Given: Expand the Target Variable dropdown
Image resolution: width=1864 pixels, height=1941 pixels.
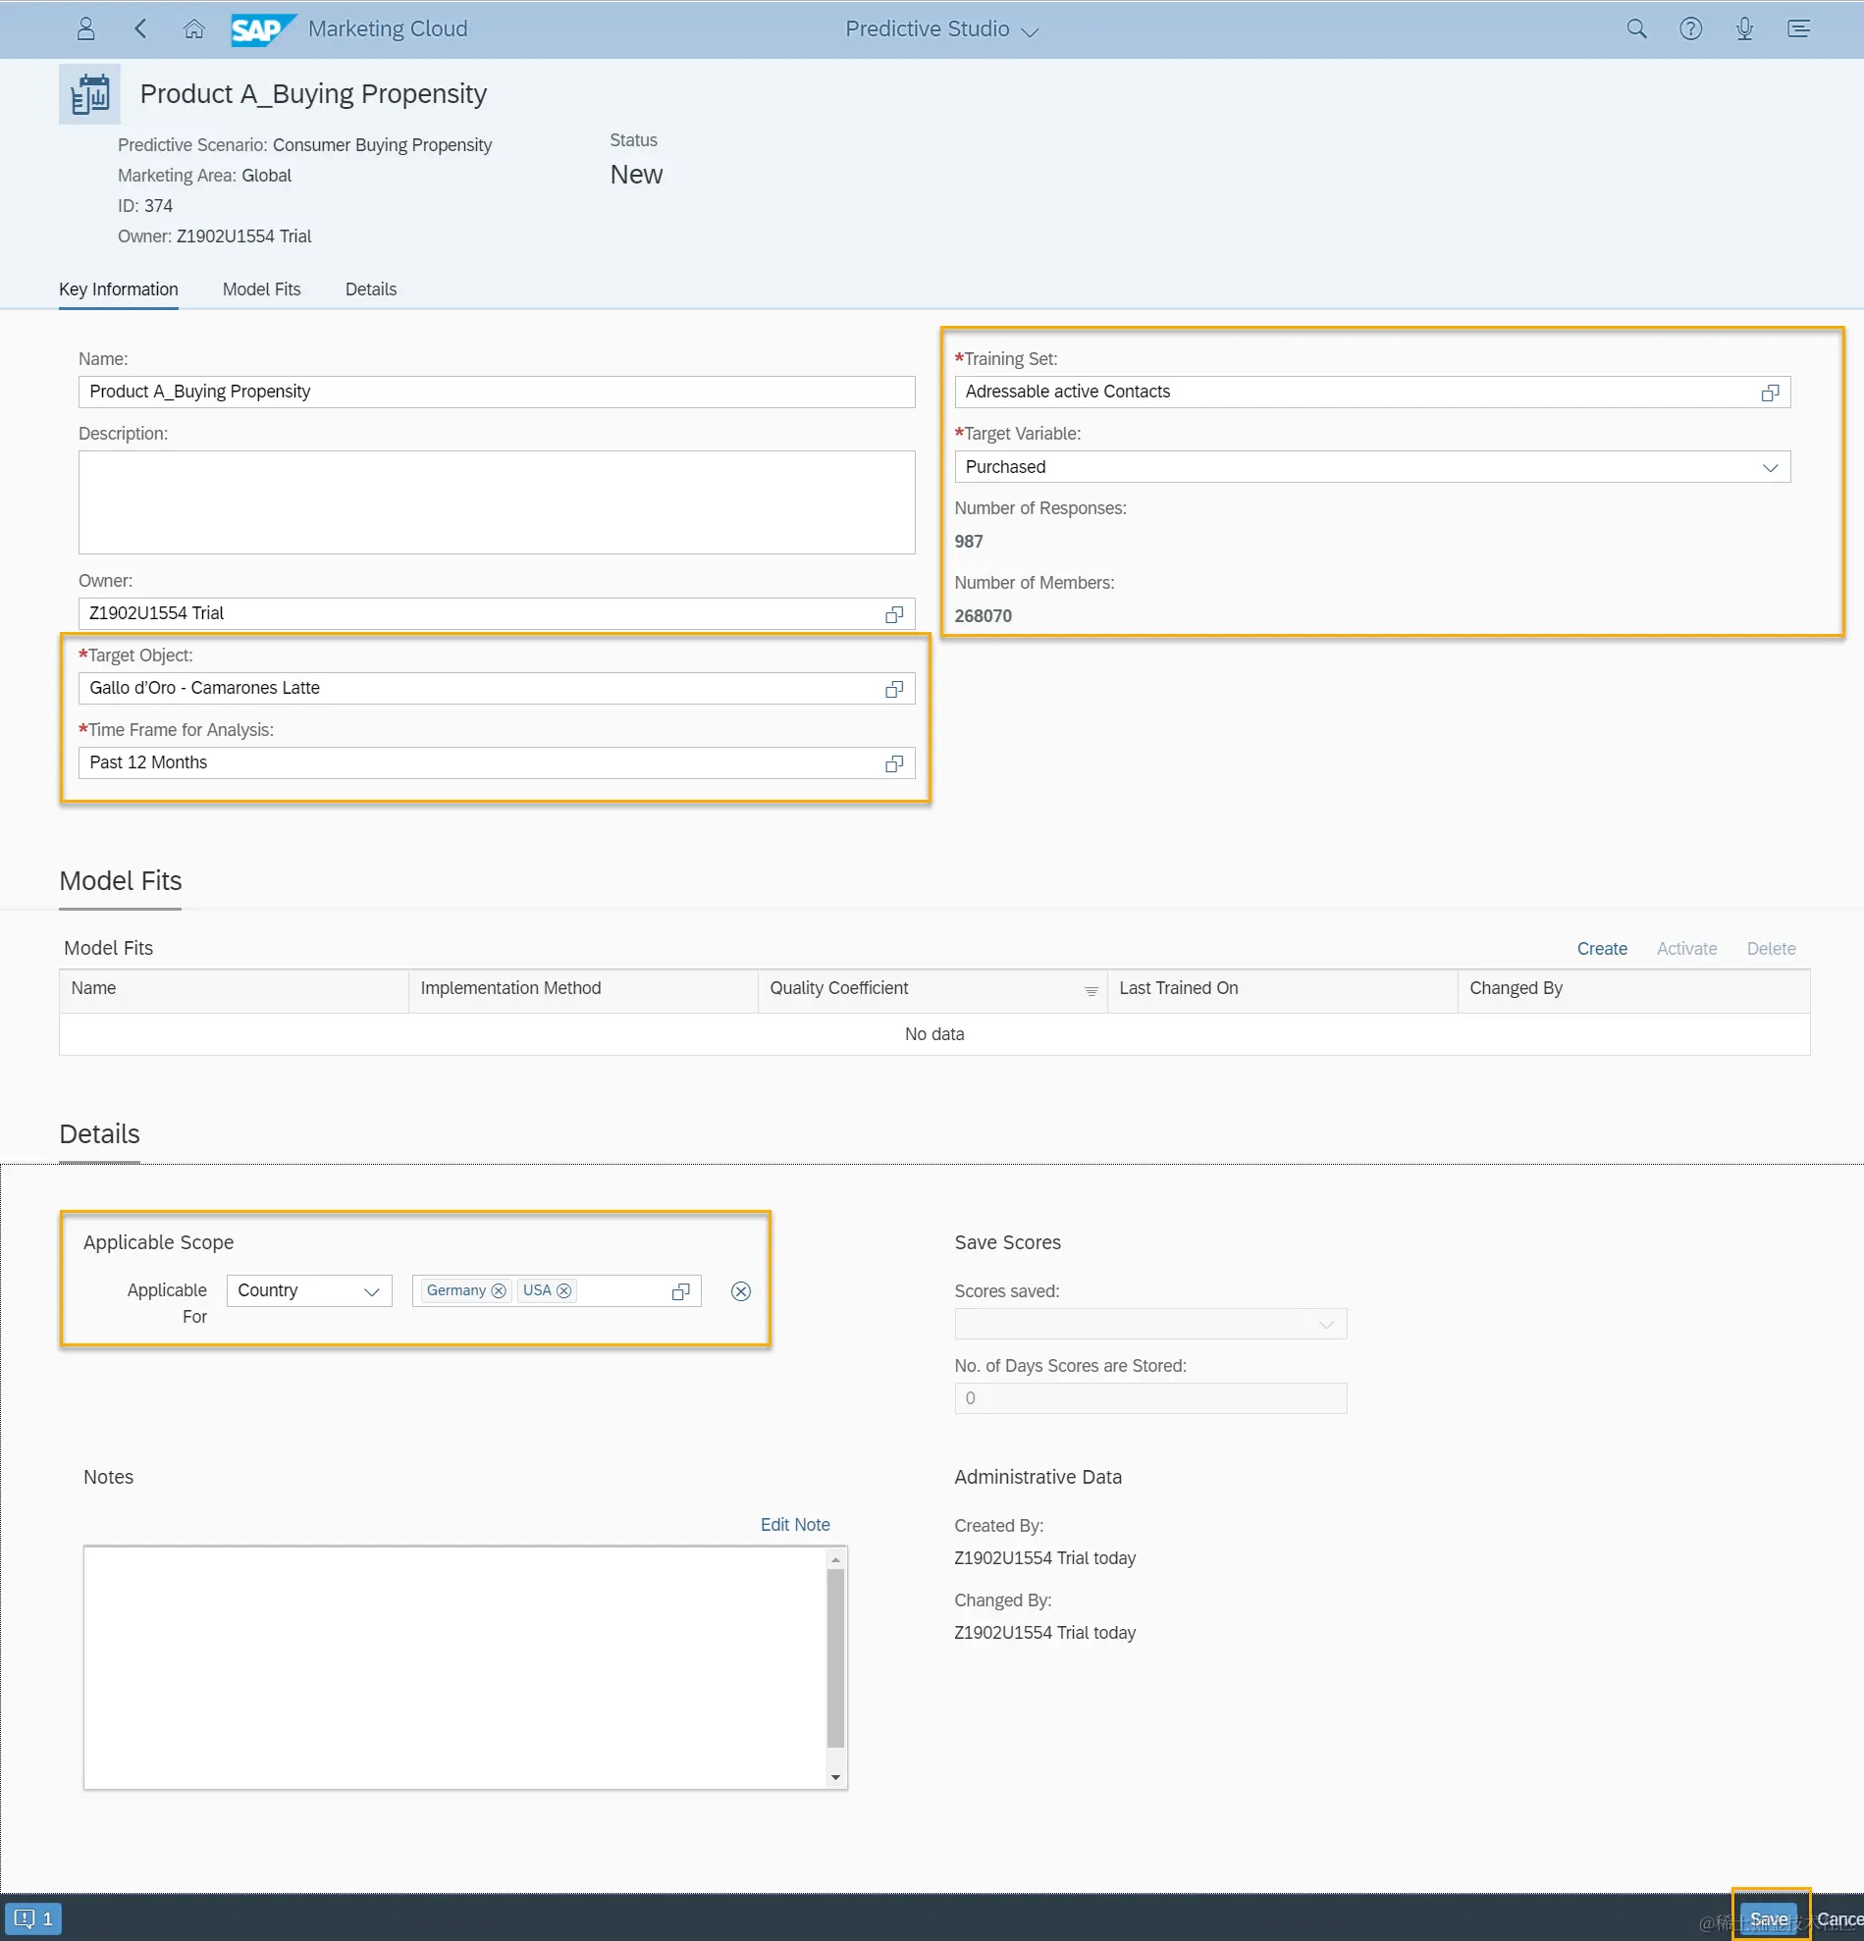Looking at the screenshot, I should (x=1770, y=467).
